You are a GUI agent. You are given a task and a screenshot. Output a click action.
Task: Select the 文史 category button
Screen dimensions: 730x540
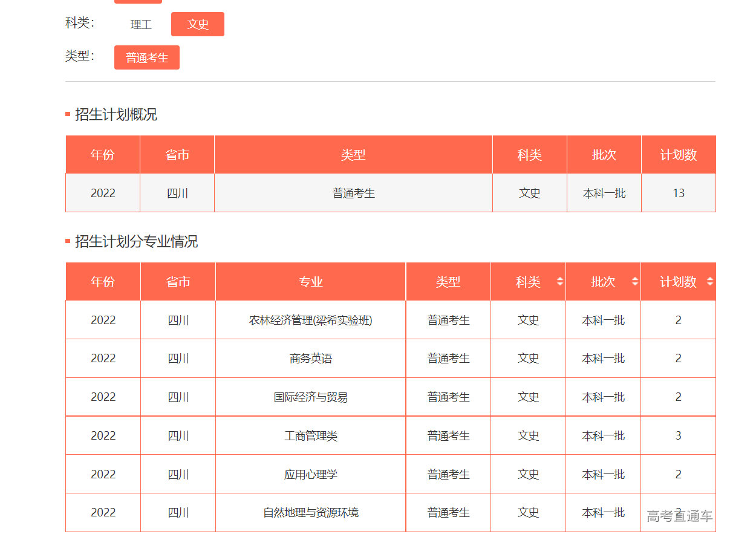[197, 24]
